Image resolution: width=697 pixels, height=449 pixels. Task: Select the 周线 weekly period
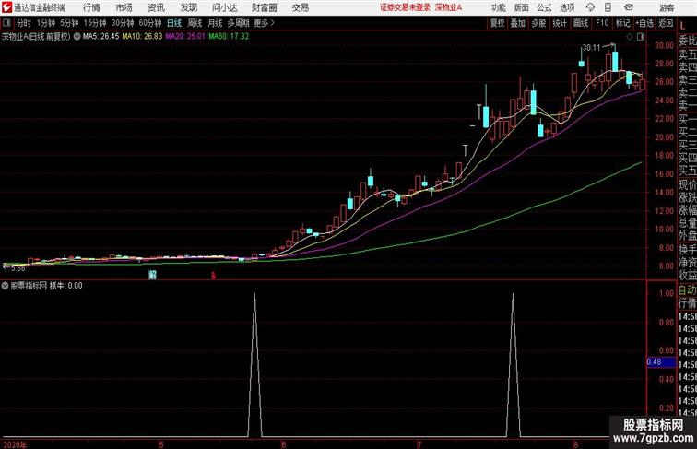tap(195, 23)
